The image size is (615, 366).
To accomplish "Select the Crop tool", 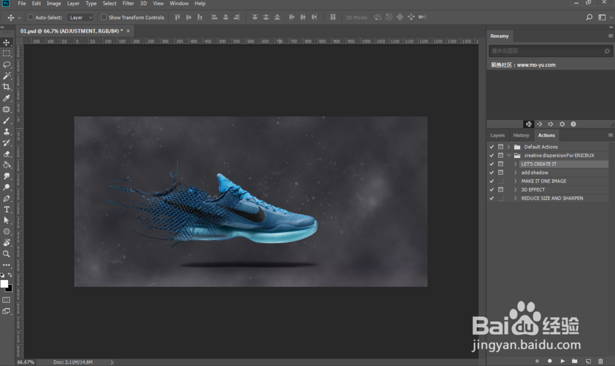I will tap(6, 87).
